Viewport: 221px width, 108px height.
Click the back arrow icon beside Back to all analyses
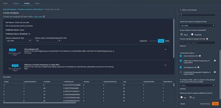click(x=181, y=10)
